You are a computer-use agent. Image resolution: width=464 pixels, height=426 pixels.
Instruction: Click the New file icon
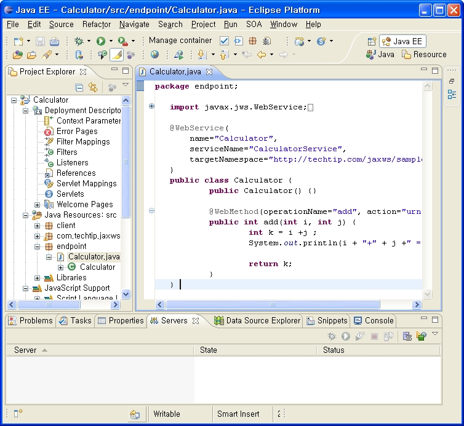(18, 41)
